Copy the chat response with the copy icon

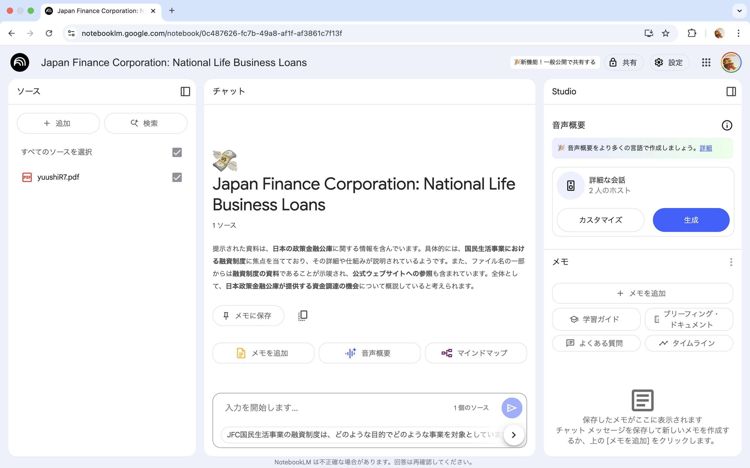[x=303, y=315]
